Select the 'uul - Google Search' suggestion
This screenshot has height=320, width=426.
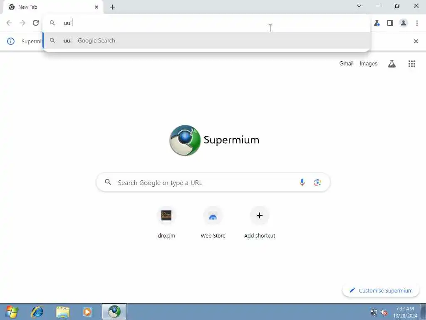click(x=207, y=40)
